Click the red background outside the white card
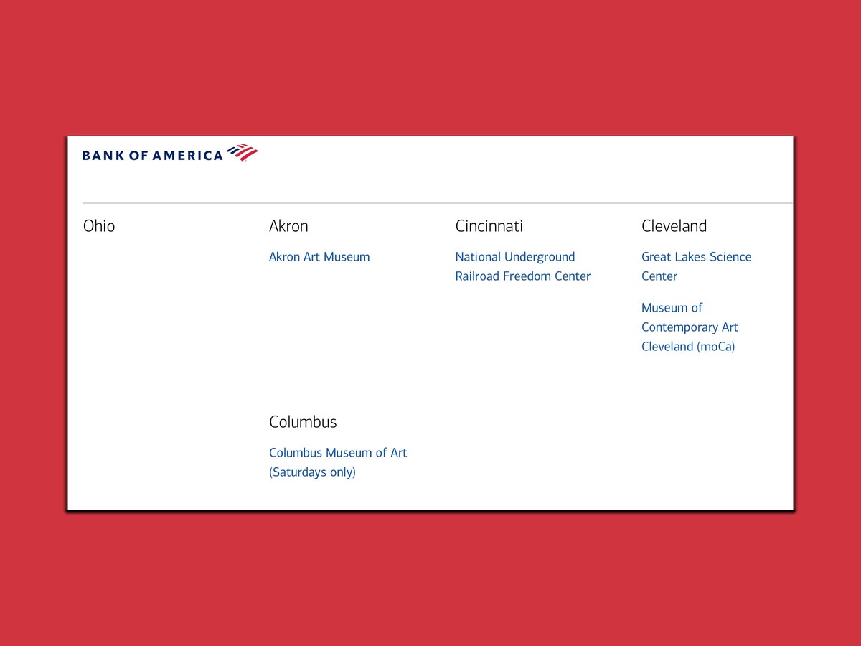Viewport: 861px width, 646px height. pyautogui.click(x=430, y=65)
